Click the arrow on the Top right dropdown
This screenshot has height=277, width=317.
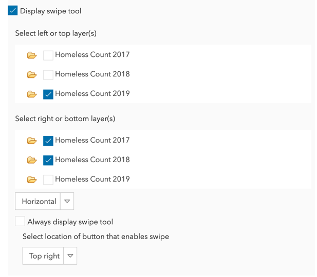click(70, 256)
